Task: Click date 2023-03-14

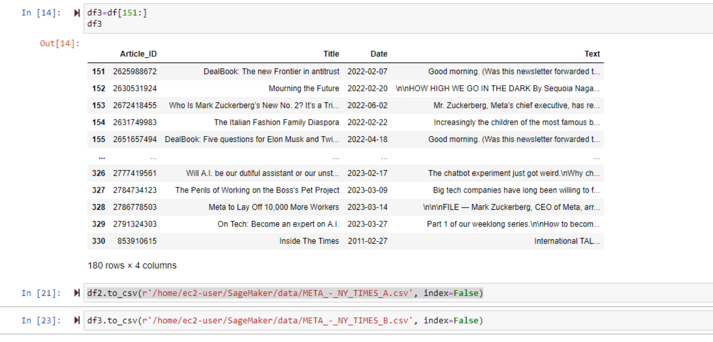Action: 367,207
